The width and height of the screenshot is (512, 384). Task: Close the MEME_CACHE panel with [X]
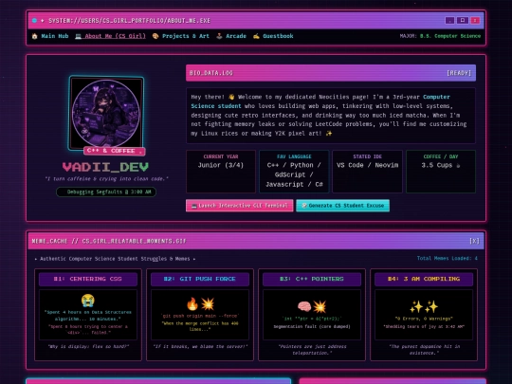(474, 241)
